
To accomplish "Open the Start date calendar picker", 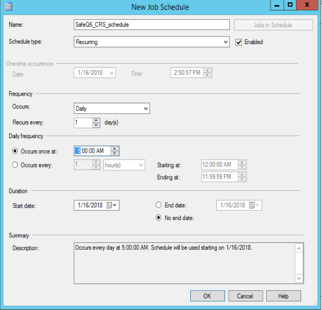I will (112, 206).
